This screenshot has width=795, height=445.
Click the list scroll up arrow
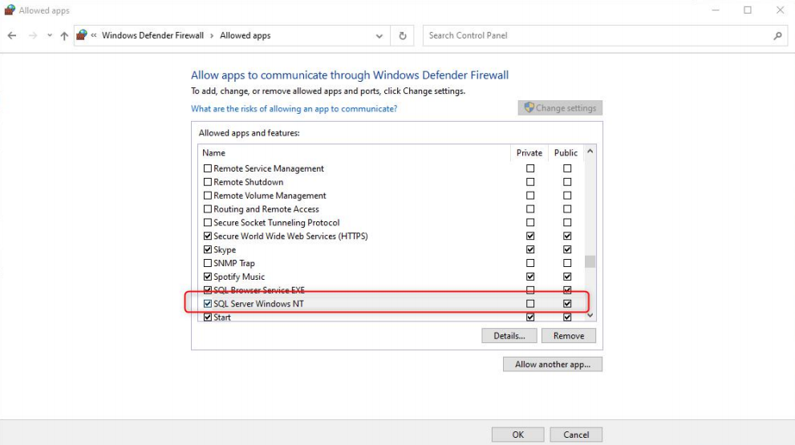point(590,152)
